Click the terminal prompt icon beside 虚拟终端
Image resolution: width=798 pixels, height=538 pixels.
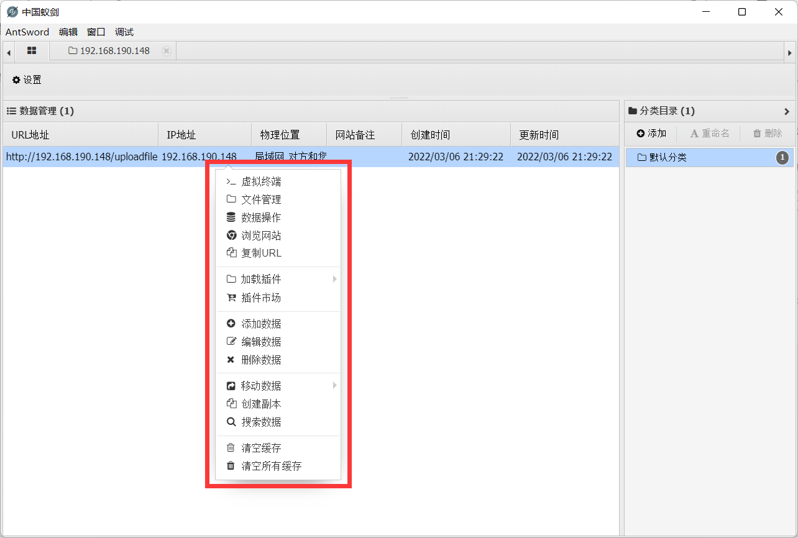(231, 182)
